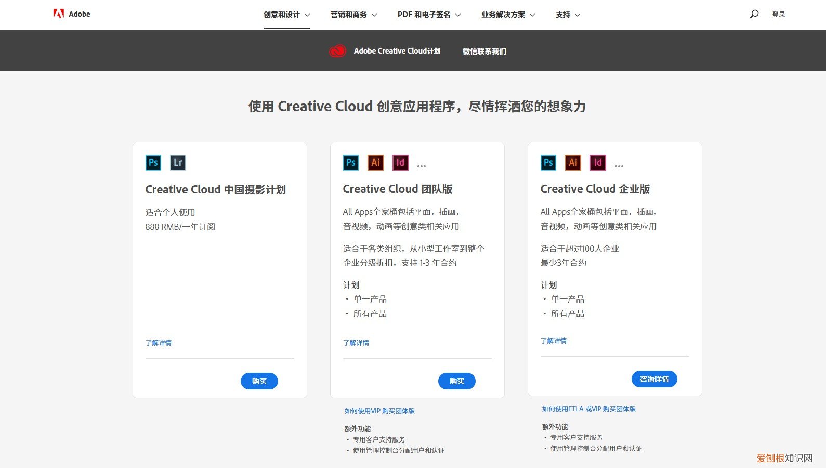Click Illustrator icon in 团队版 card
This screenshot has width=826, height=468.
tap(375, 163)
